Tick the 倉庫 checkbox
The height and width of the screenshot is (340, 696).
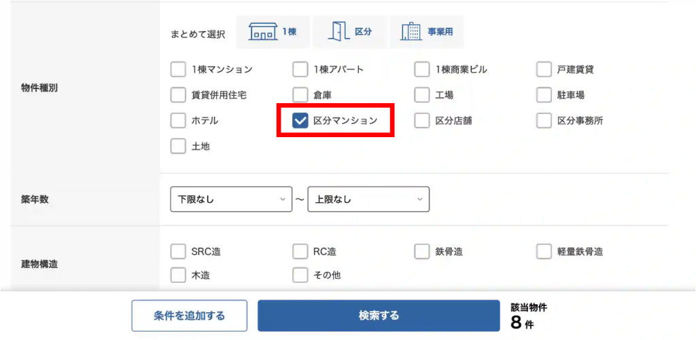point(300,95)
